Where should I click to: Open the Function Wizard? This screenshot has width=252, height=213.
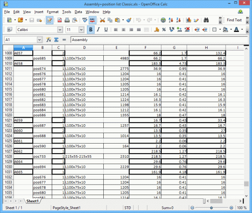[x=49, y=40]
